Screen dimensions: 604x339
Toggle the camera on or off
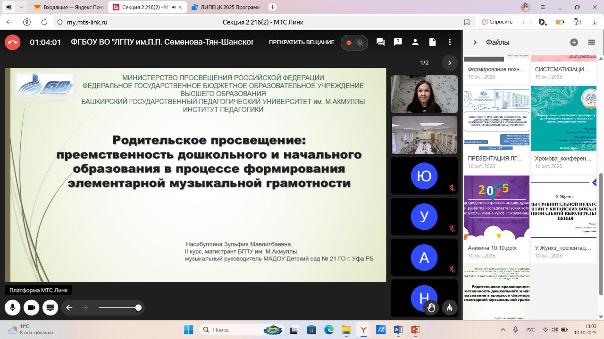(x=31, y=307)
